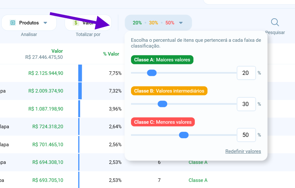Click the Classe C: Menores valores badge
Viewport: 295px width, 188px height.
tap(163, 122)
